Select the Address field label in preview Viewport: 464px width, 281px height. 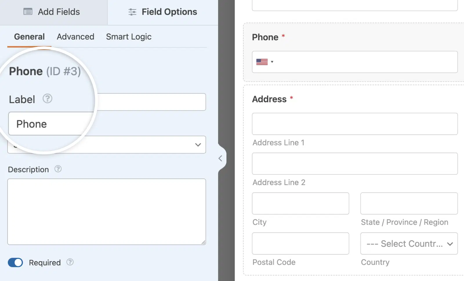click(x=269, y=99)
